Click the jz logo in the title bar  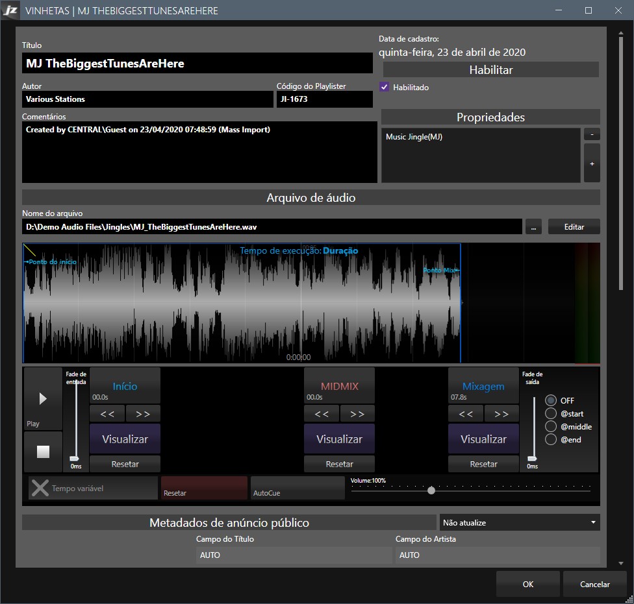point(10,10)
